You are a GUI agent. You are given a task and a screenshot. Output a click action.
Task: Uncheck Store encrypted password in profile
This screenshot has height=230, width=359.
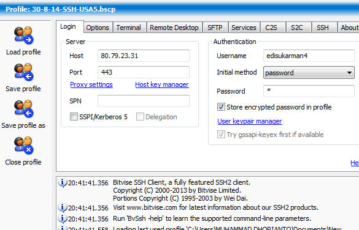[221, 107]
